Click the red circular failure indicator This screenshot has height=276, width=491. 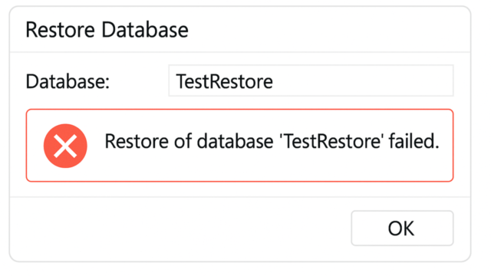(65, 146)
